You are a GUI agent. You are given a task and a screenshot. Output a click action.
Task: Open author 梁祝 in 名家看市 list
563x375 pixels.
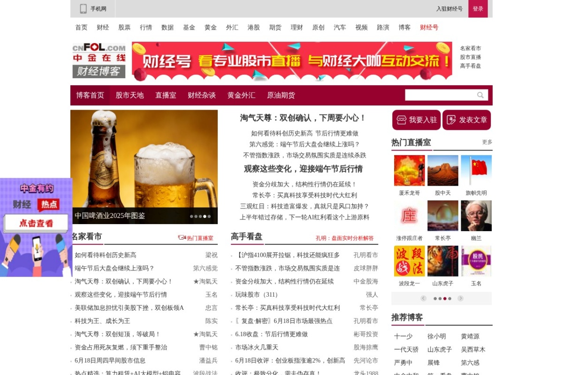point(212,255)
